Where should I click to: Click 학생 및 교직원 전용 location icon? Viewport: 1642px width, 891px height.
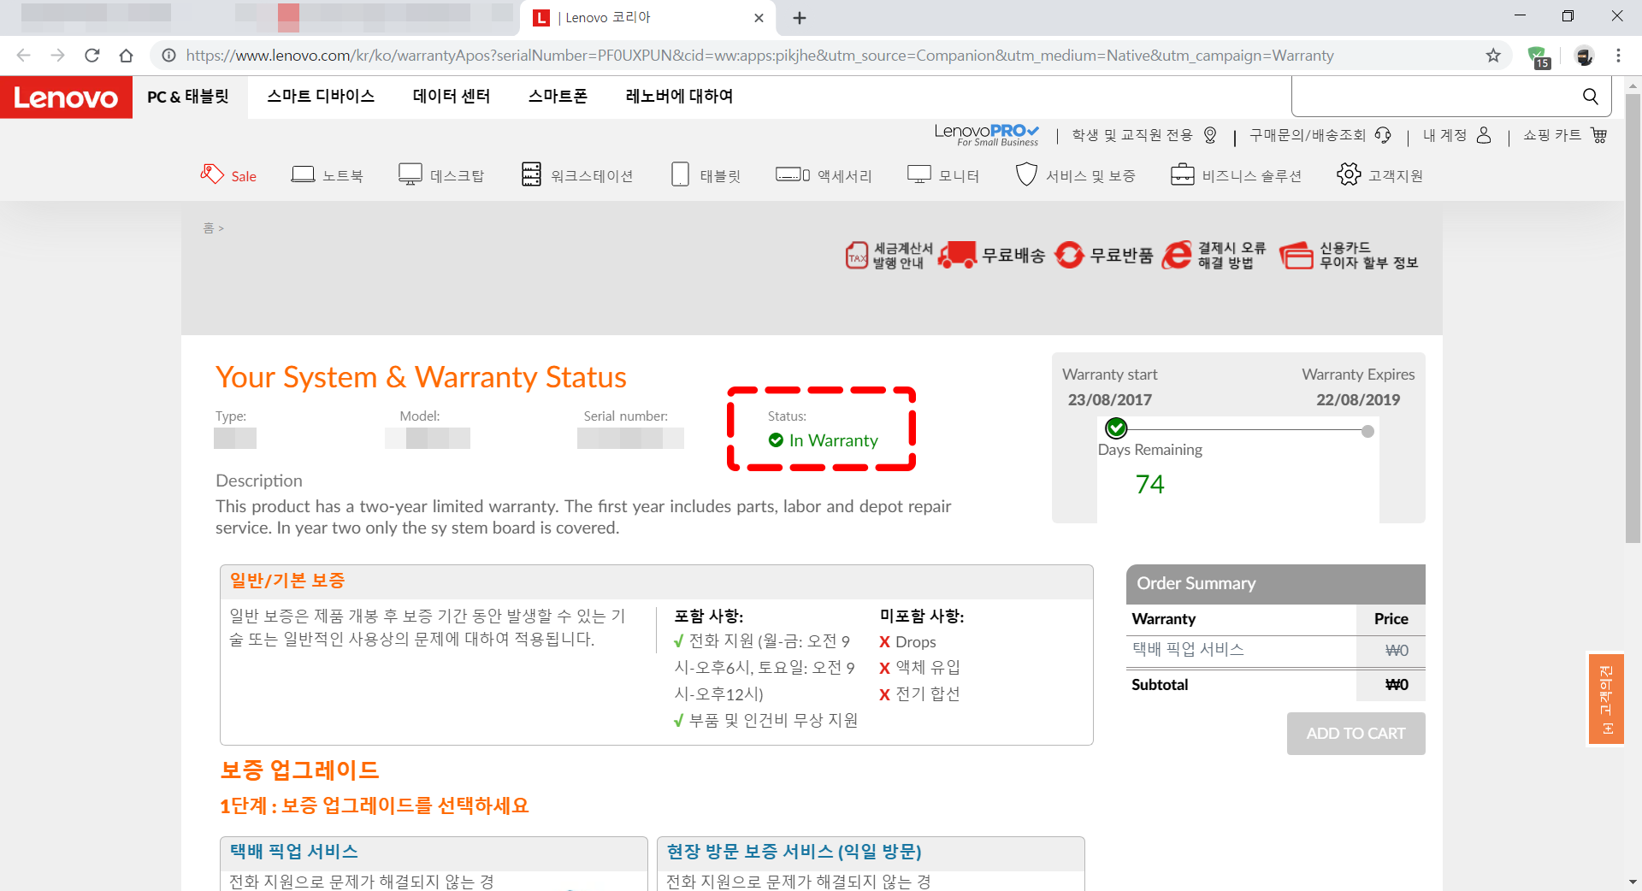(1210, 135)
